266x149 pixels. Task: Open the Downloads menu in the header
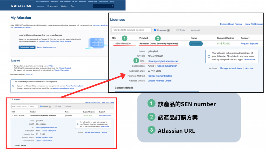[x=52, y=6]
